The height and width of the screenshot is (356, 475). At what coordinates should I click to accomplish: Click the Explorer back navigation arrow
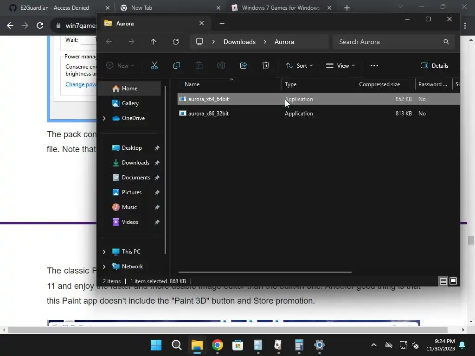[109, 42]
